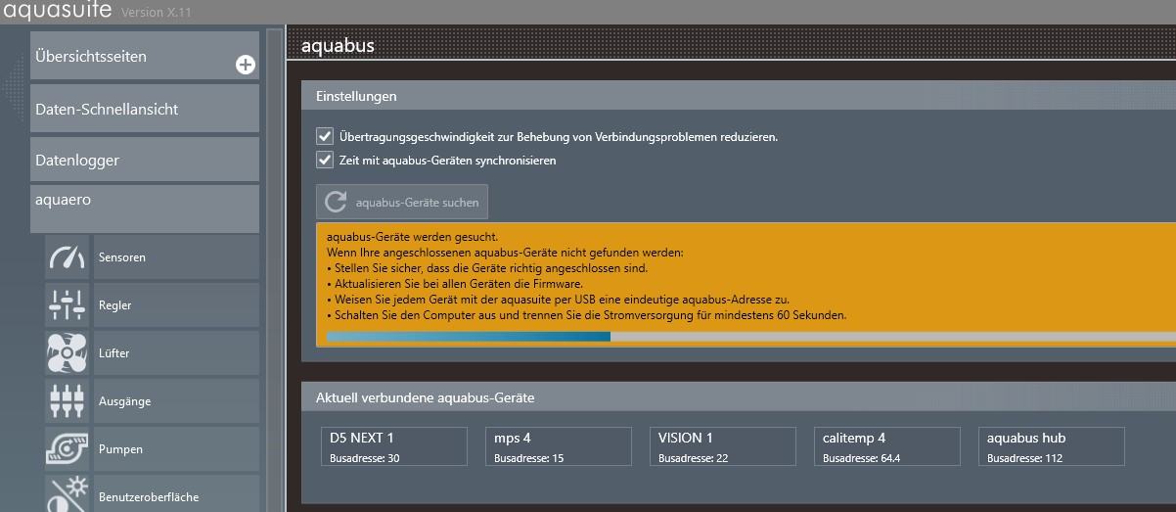Select the aquabus hub device card
1176x512 pixels.
1052,446
